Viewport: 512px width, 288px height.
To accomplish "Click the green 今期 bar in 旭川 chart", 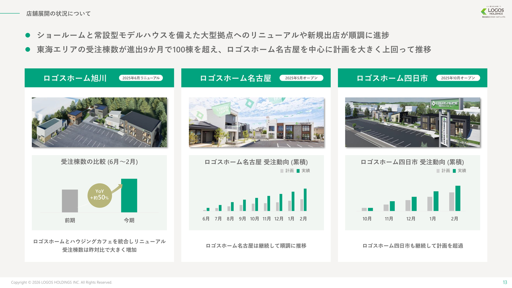I will point(129,196).
